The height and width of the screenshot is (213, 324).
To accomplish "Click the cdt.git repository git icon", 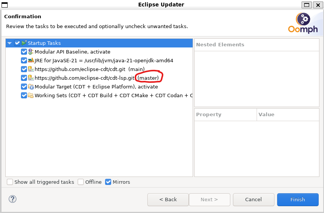I will pyautogui.click(x=31, y=69).
